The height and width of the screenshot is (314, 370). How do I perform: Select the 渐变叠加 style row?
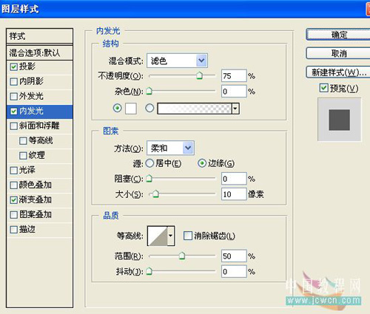coord(39,200)
